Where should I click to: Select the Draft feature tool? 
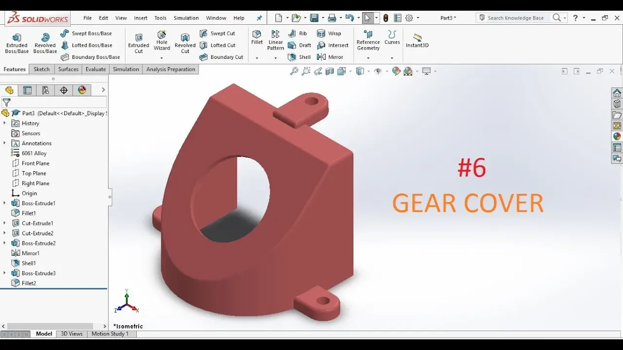tap(299, 45)
